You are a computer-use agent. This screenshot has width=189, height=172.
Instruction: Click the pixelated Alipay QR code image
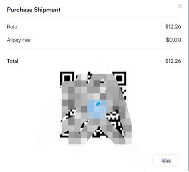coord(96,108)
